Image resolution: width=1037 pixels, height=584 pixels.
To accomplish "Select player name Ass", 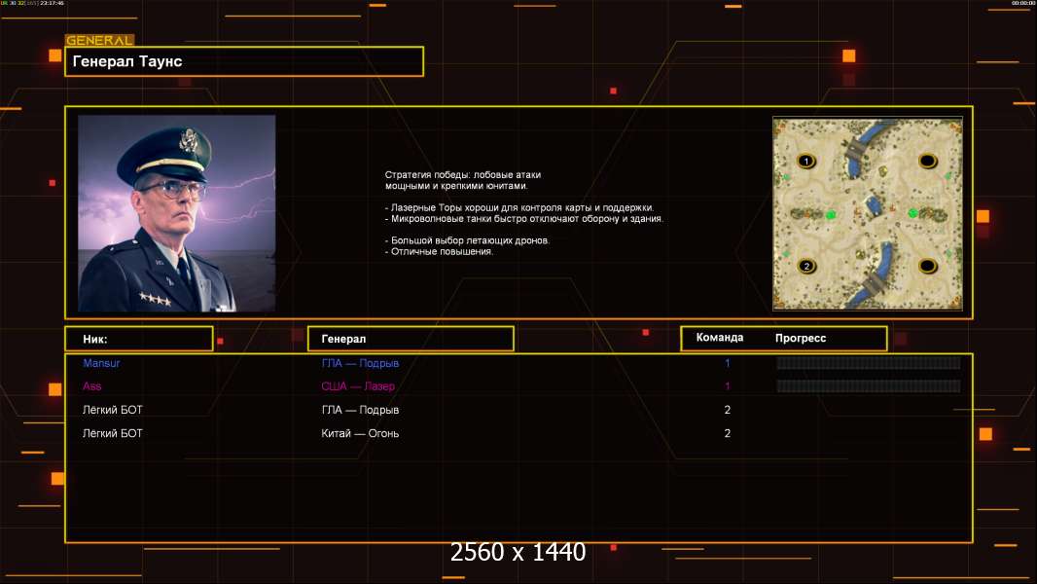I will coord(91,386).
